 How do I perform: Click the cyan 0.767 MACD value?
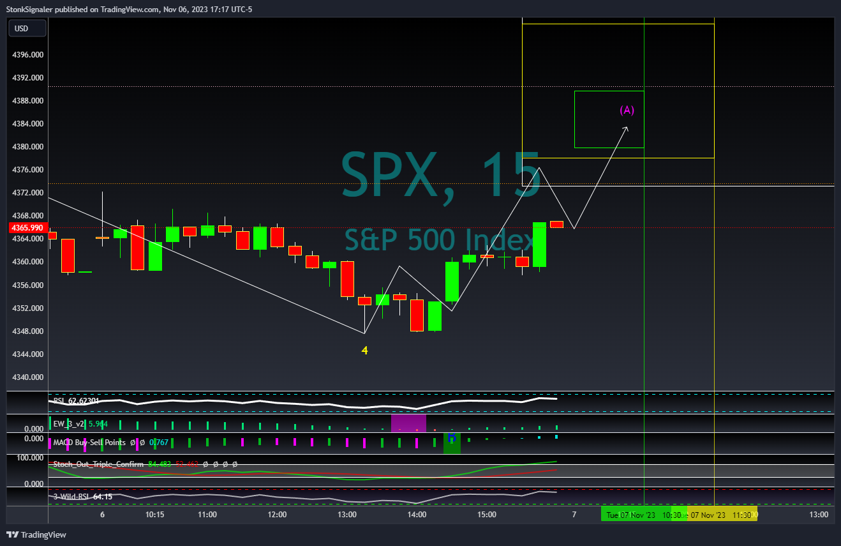click(160, 442)
